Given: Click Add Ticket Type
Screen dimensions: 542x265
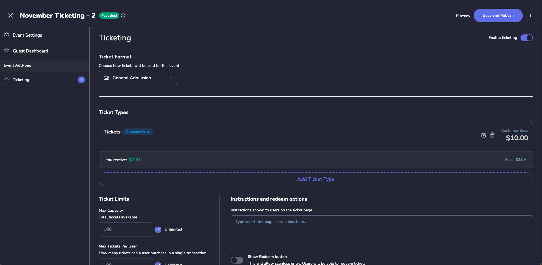Looking at the screenshot, I should (x=316, y=179).
